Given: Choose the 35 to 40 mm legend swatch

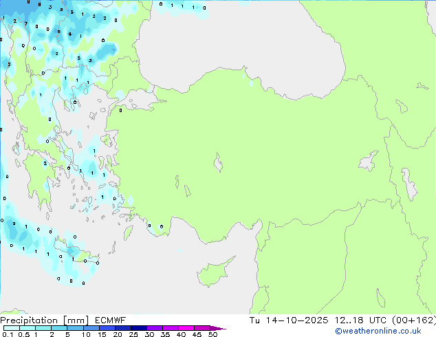Looking at the screenshot, I should tap(170, 328).
